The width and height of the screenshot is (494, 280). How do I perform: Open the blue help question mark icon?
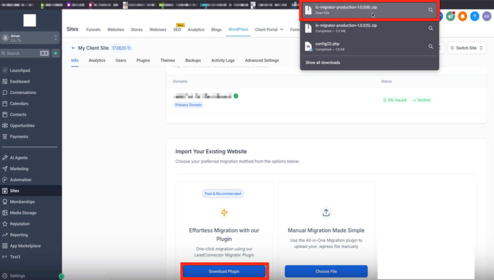[475, 16]
